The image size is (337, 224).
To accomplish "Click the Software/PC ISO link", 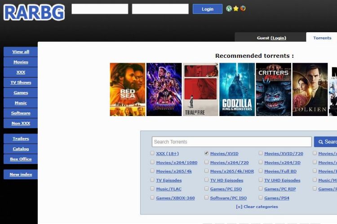I will coord(228,198).
